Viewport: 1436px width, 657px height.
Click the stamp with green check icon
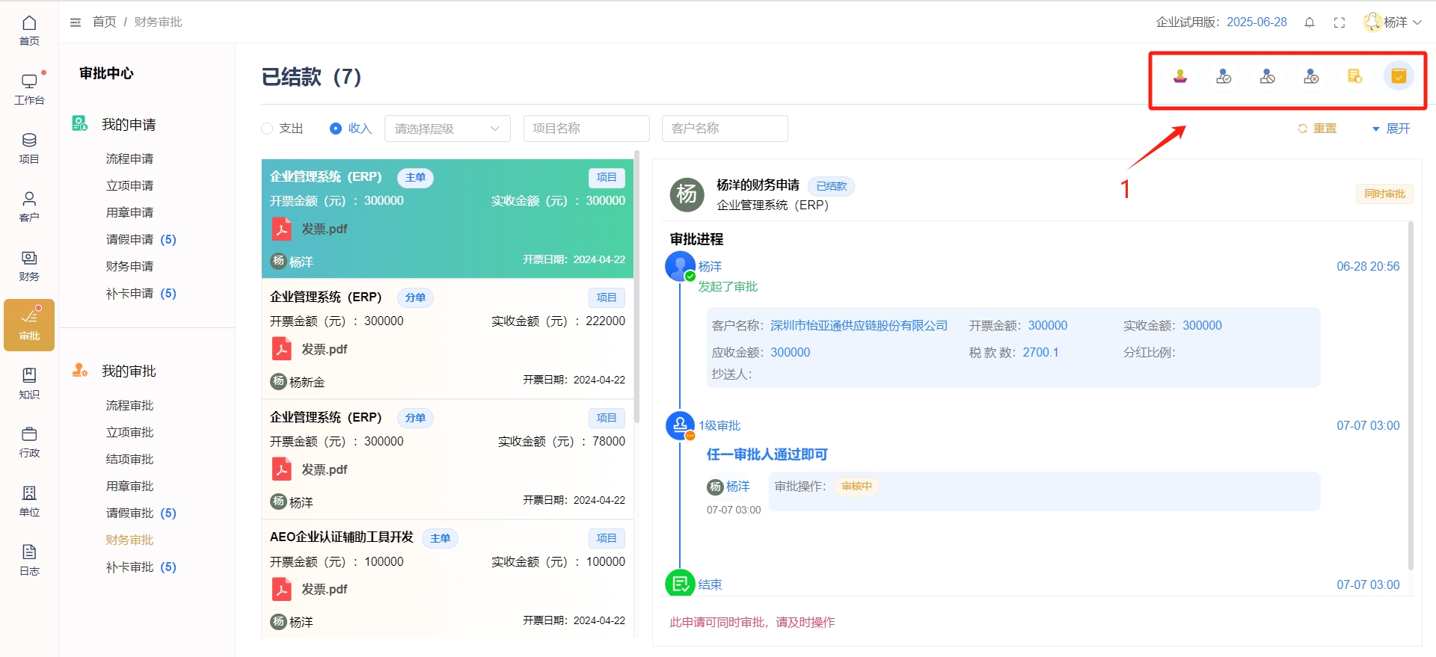[x=1224, y=76]
